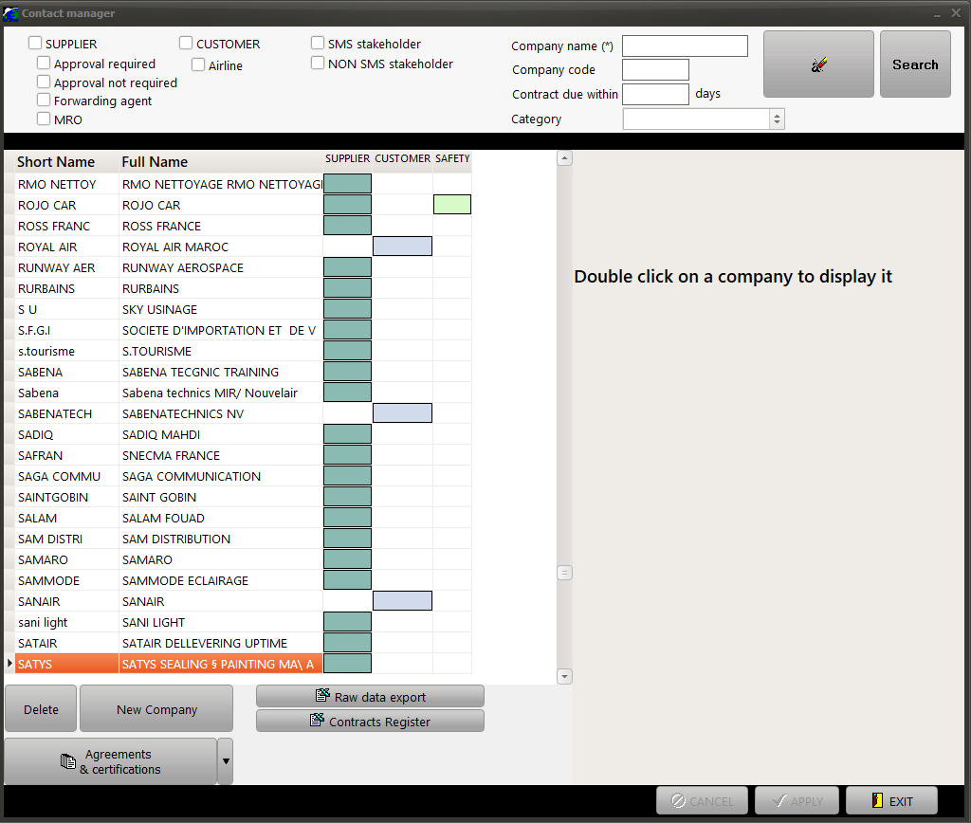Open the Category dropdown

[777, 119]
